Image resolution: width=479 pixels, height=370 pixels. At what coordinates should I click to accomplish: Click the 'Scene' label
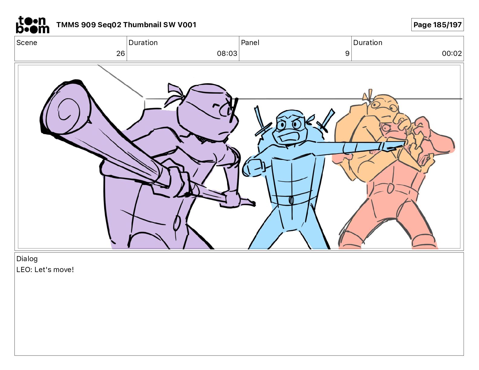[x=27, y=43]
